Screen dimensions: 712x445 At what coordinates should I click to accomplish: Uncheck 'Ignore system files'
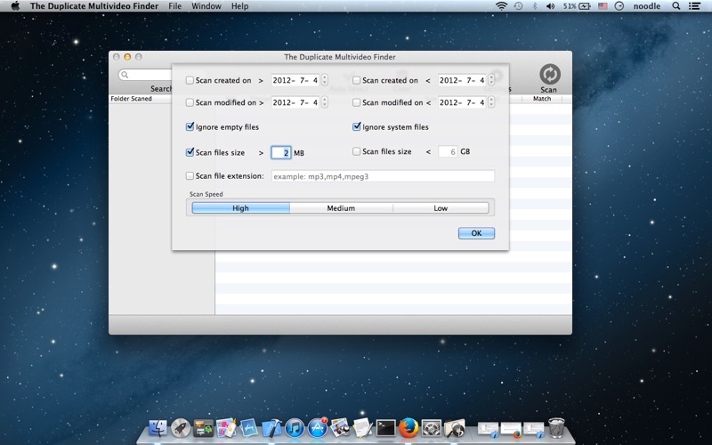[x=357, y=126]
